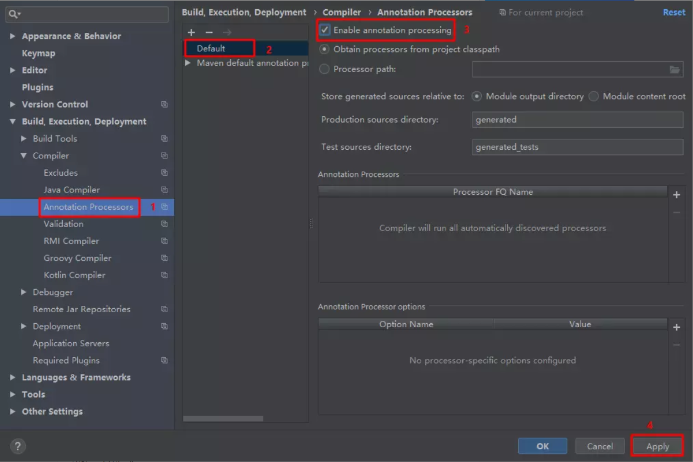The height and width of the screenshot is (462, 693).
Task: Choose Module content root radio button
Action: [x=594, y=97]
